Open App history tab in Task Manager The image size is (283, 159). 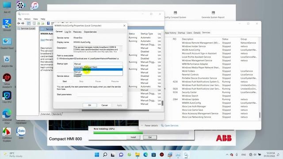170,33
